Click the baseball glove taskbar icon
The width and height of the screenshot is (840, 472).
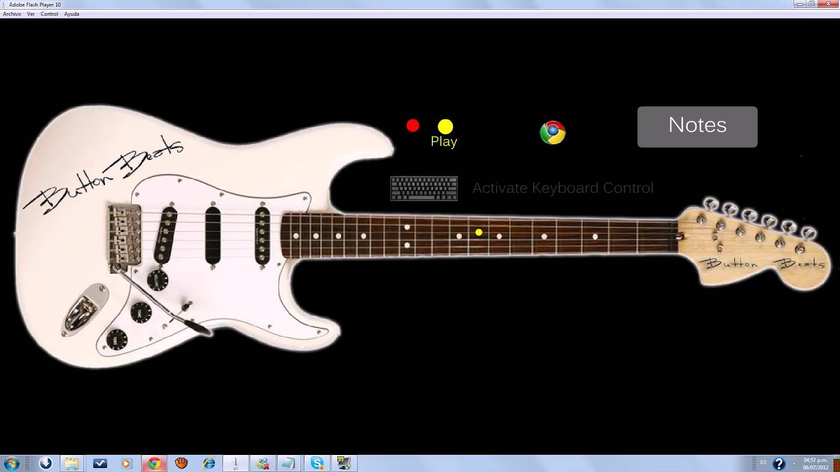[181, 463]
